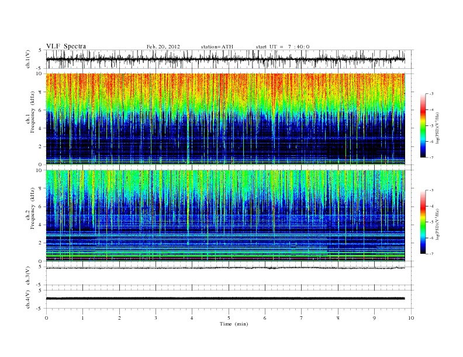This screenshot has height=357, width=463.
Task: Click the "ch.1(V)" waveform axis label
Action: [x=28, y=59]
